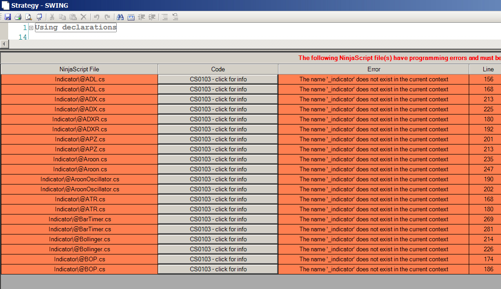Click the comment selected lines icon
Image resolution: width=501 pixels, height=289 pixels.
pyautogui.click(x=165, y=17)
